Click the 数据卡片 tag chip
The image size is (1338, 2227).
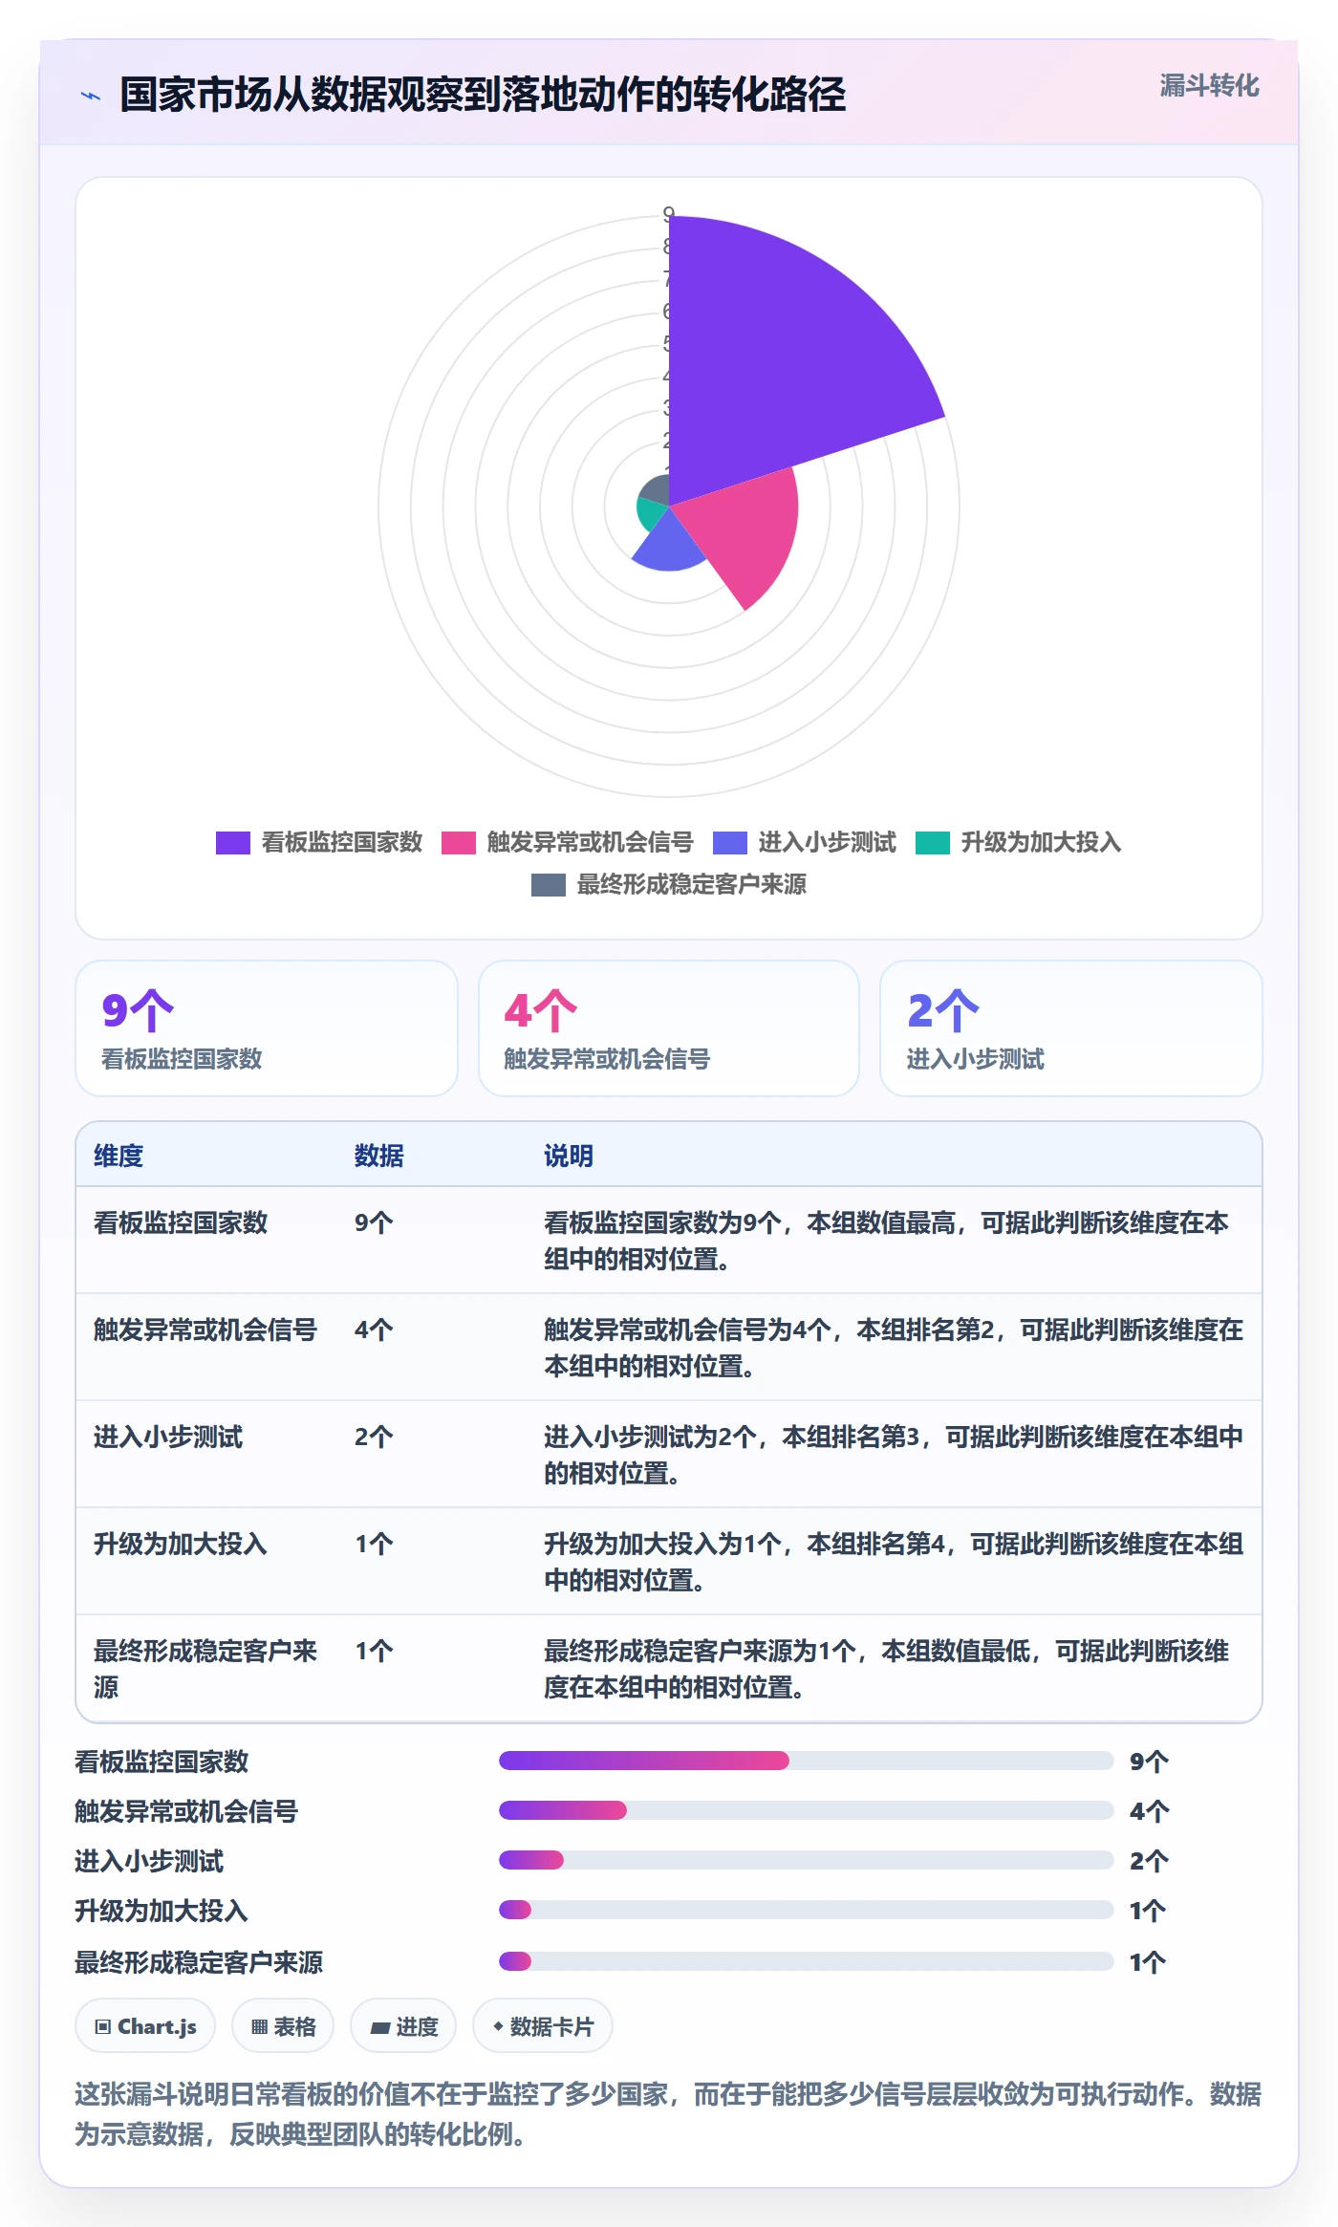(543, 2025)
